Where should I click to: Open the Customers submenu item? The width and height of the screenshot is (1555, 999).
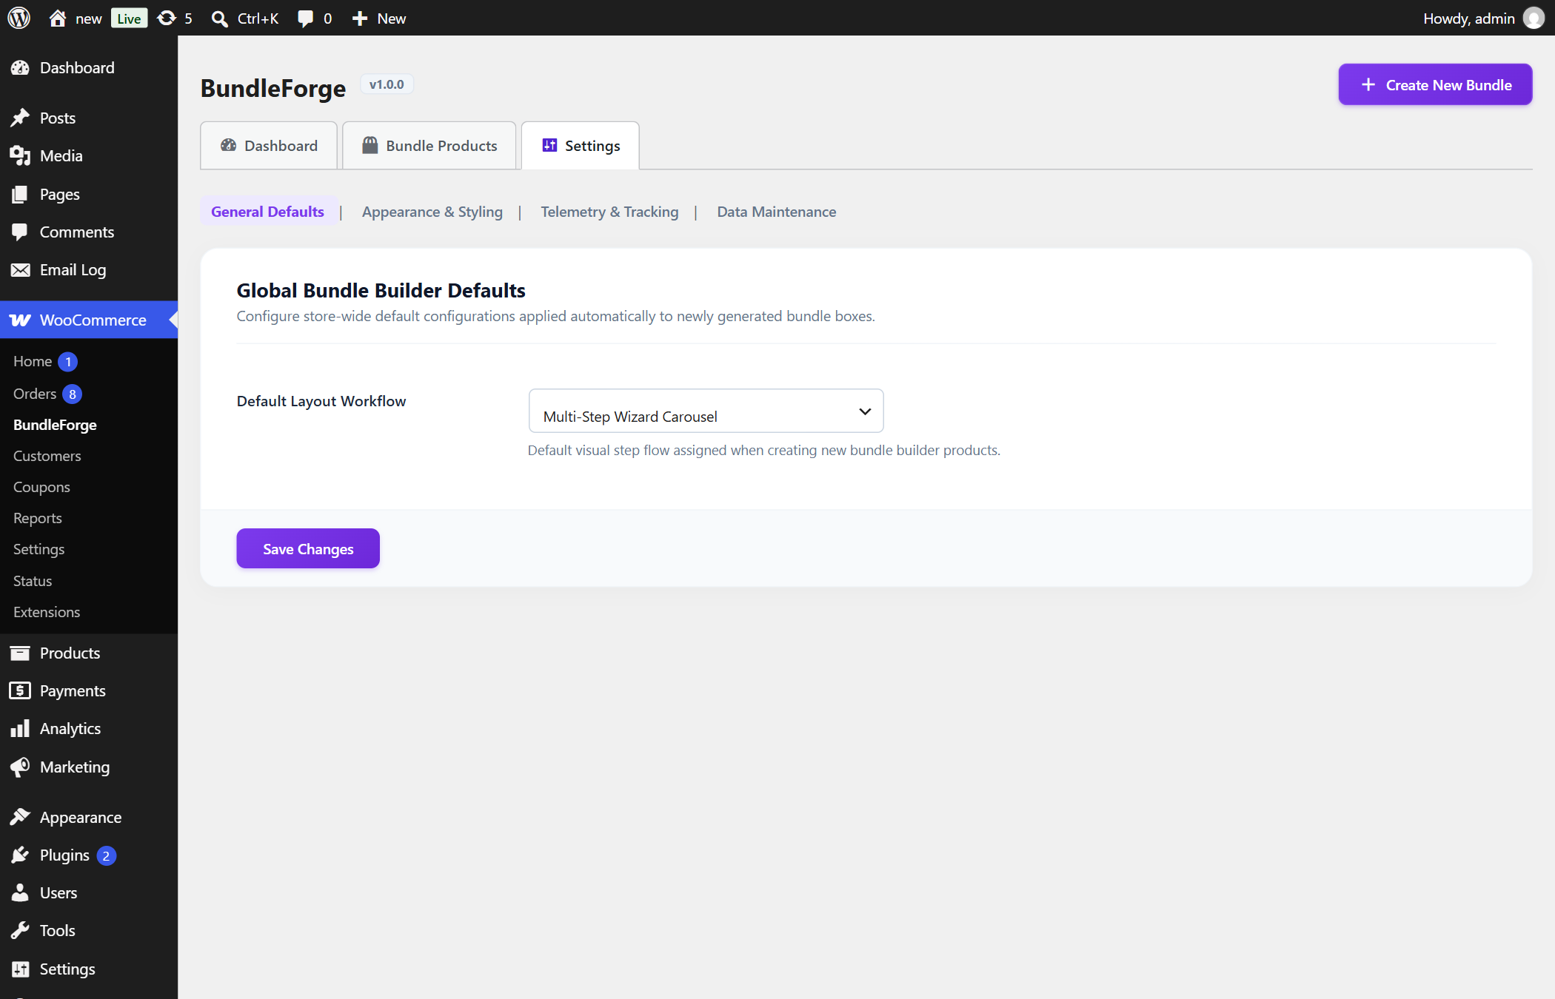[47, 456]
